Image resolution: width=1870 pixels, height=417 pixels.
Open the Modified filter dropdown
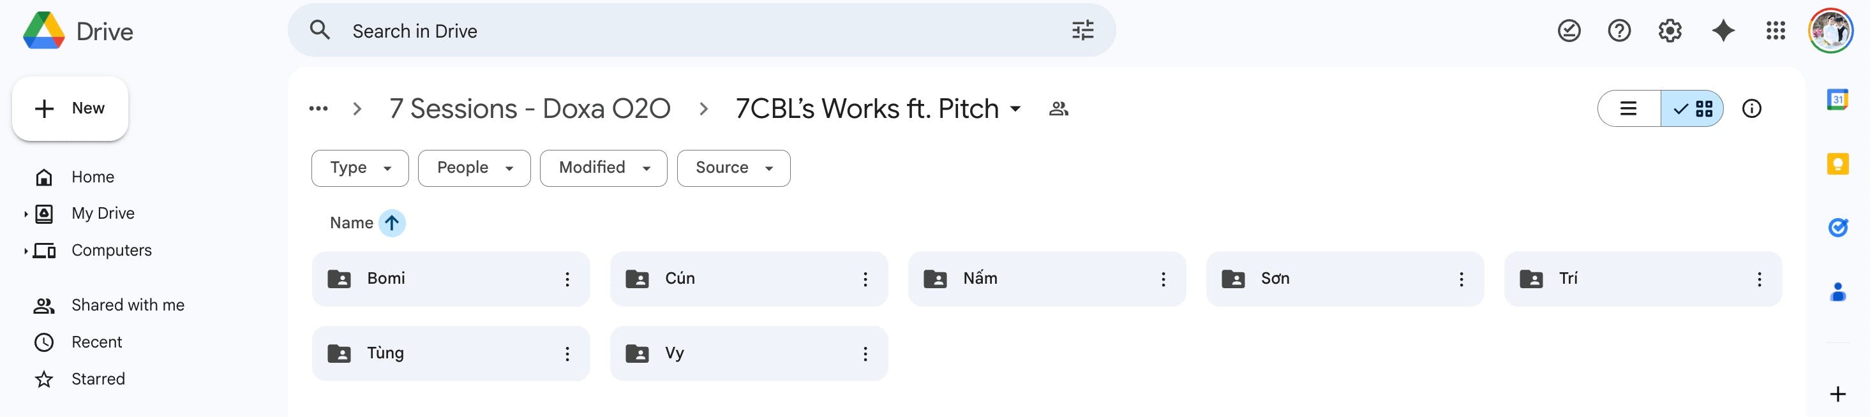coord(603,168)
